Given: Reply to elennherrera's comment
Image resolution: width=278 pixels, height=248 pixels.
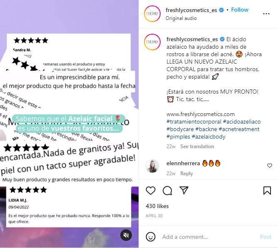Looking at the screenshot, I should point(186,174).
